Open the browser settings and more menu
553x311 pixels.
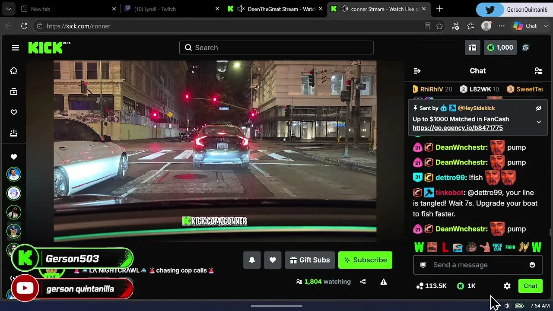click(x=502, y=26)
